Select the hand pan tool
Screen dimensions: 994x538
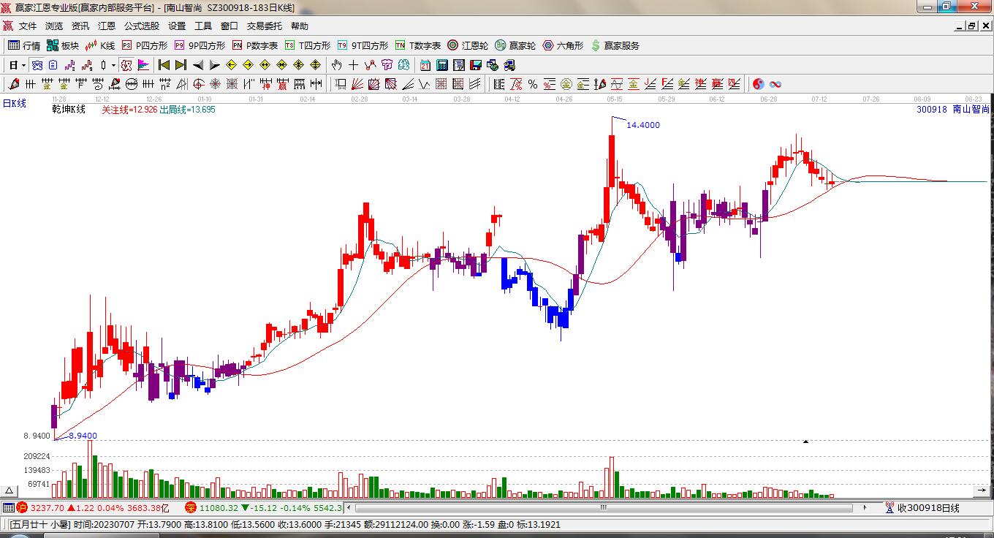coord(336,65)
